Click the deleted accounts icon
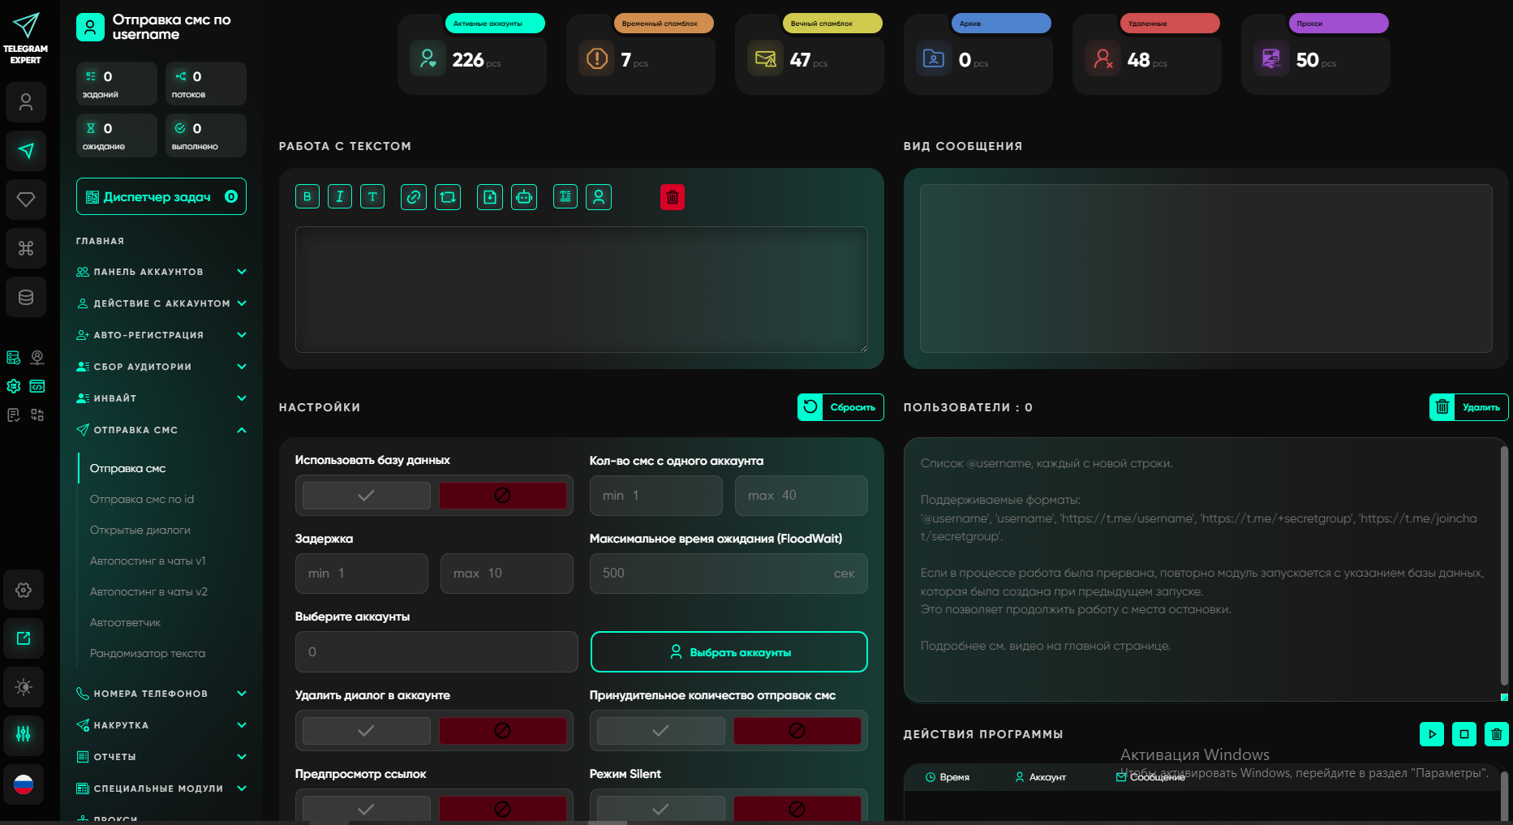The height and width of the screenshot is (825, 1513). click(x=1103, y=59)
